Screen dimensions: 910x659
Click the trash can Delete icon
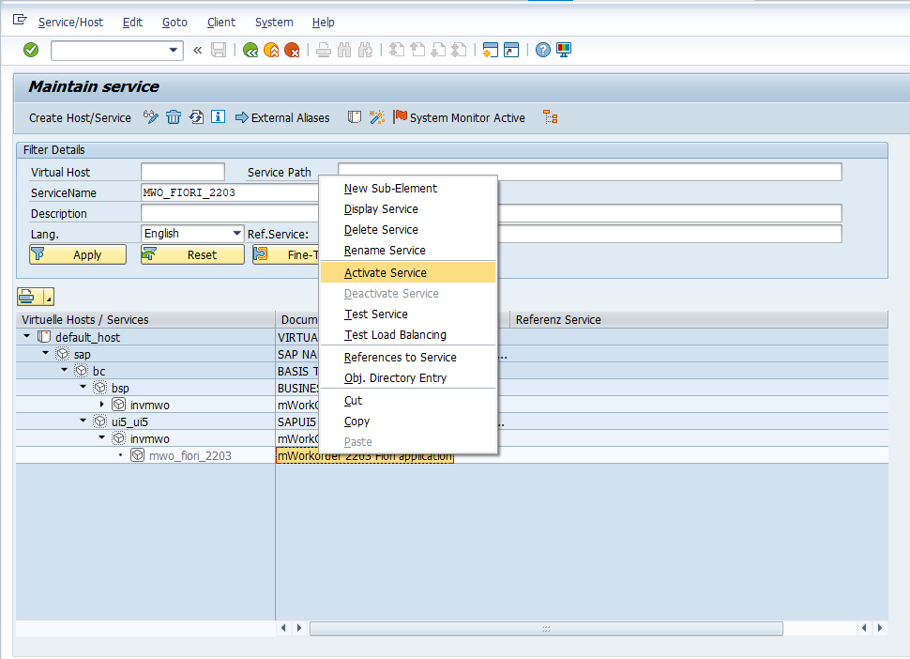click(174, 117)
